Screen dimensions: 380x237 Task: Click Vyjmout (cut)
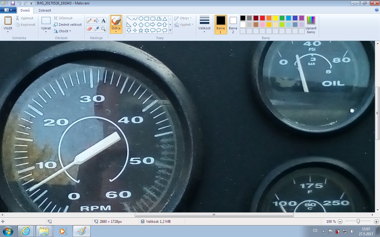click(25, 18)
